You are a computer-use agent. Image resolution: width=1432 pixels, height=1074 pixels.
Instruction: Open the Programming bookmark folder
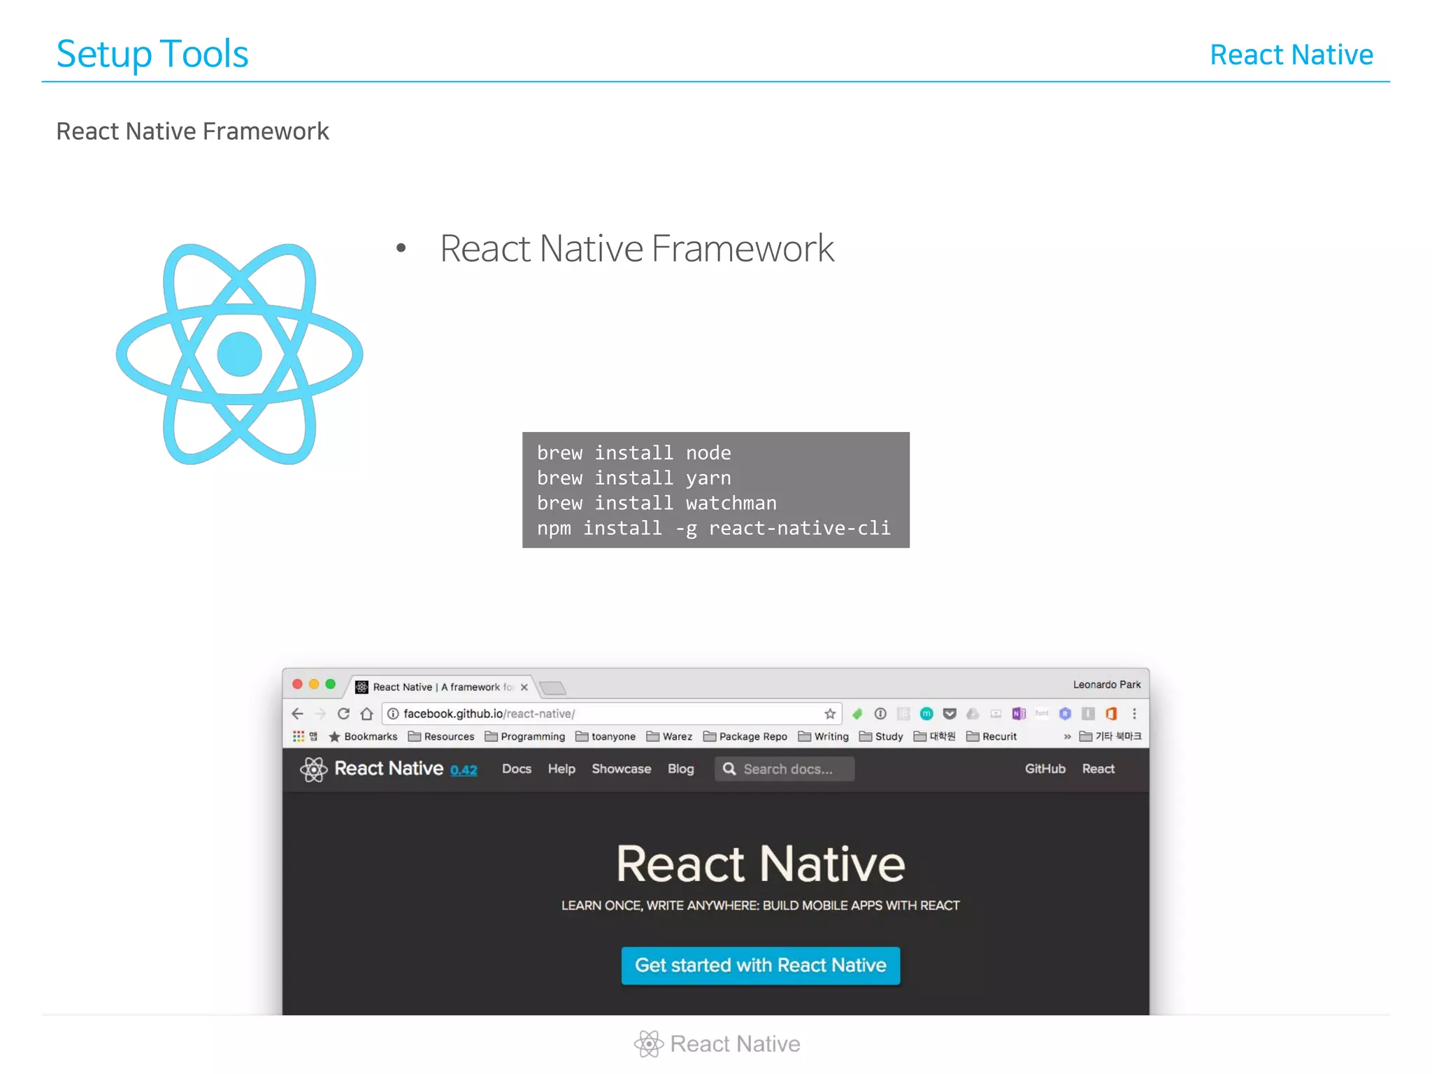coord(524,736)
